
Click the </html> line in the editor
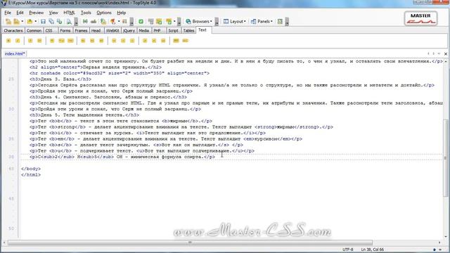[31, 175]
